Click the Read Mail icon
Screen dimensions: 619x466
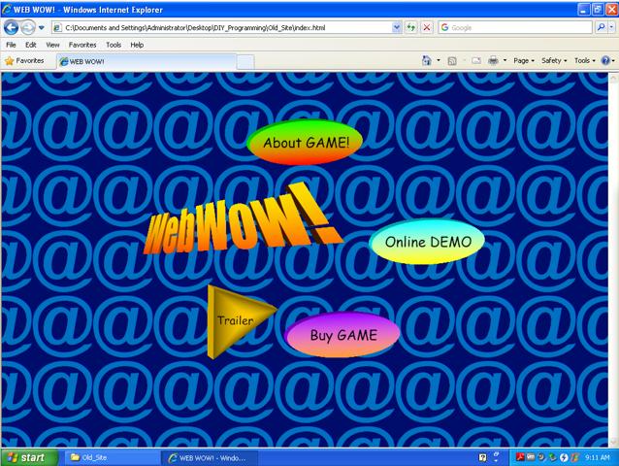[476, 60]
